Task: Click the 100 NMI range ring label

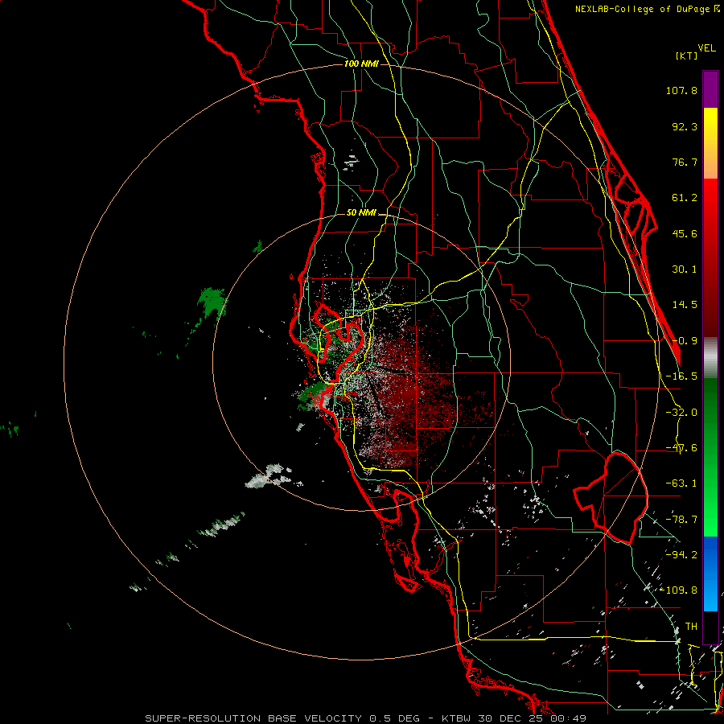Action: (x=361, y=64)
